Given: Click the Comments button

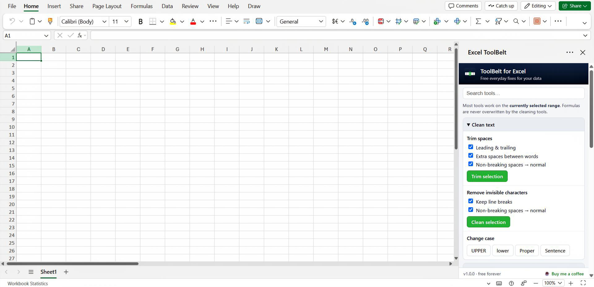Looking at the screenshot, I should (x=463, y=6).
